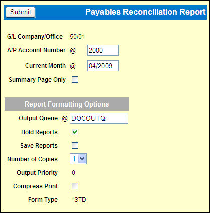Image resolution: width=210 pixels, height=213 pixels.
Task: Click the 50/01 Company/Office value
Action: tap(77, 37)
